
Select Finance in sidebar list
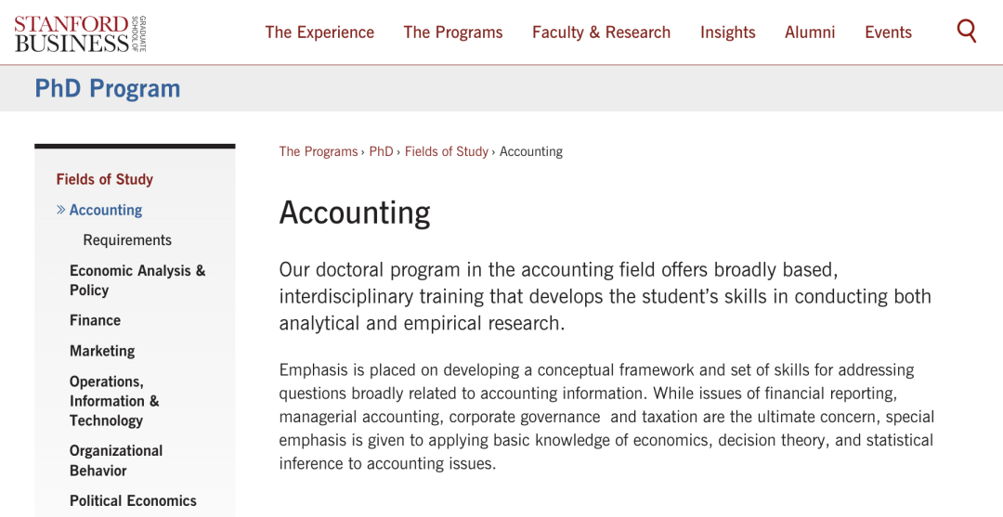tap(95, 320)
